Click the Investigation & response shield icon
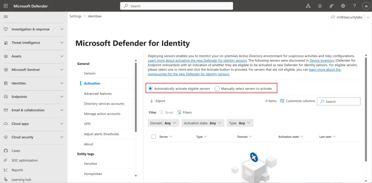 pos(6,29)
